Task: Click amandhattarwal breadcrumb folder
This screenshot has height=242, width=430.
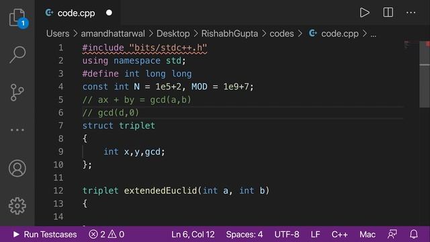Action: point(113,34)
